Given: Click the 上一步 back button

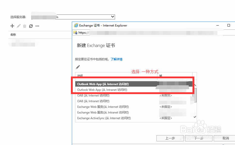Looking at the screenshot, I should (170, 138).
